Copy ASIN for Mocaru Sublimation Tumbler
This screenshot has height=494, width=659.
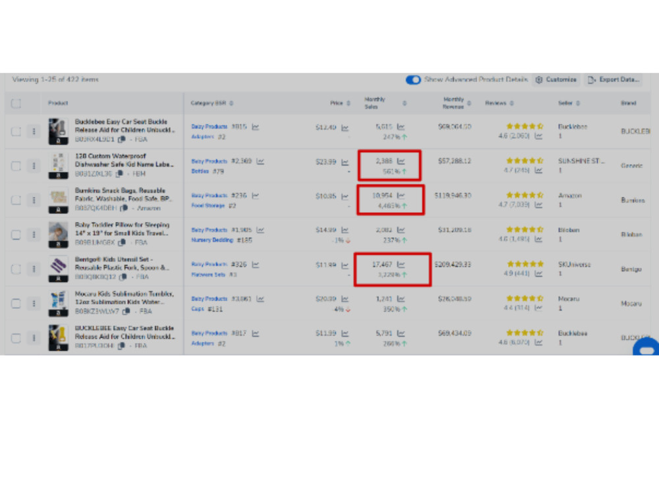coord(126,312)
